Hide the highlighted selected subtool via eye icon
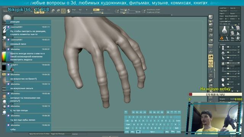244x137 pixels. pos(239,63)
